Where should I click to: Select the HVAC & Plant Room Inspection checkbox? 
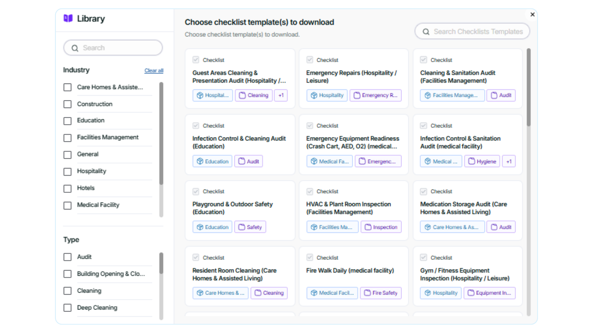pyautogui.click(x=310, y=191)
